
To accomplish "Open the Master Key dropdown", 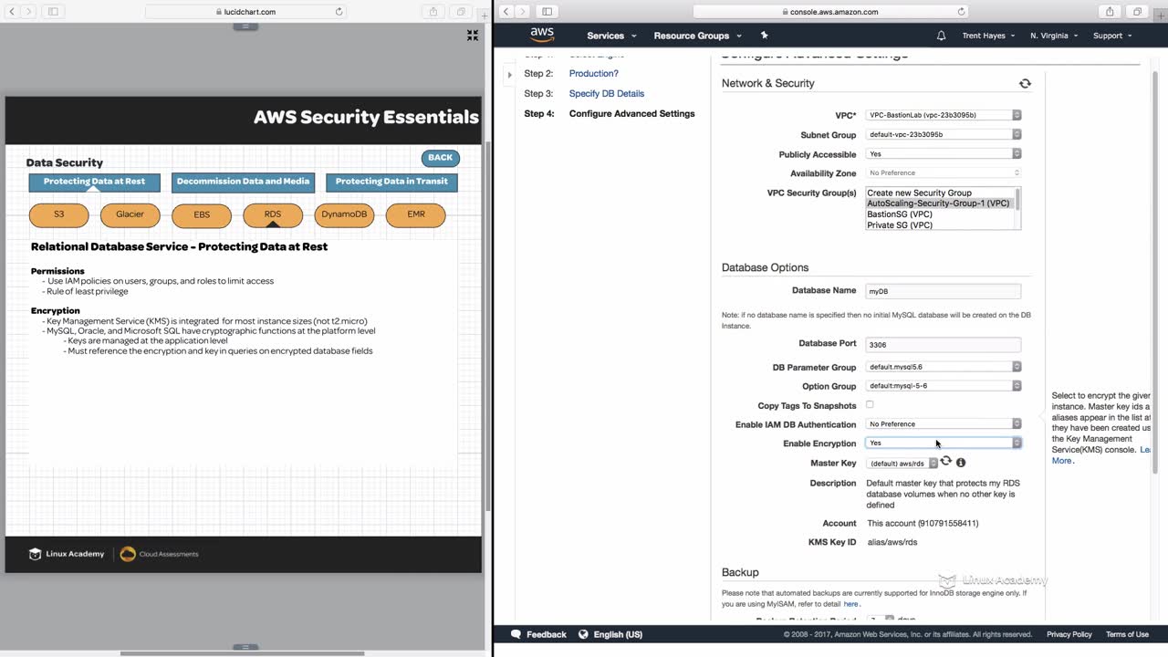I will [902, 463].
